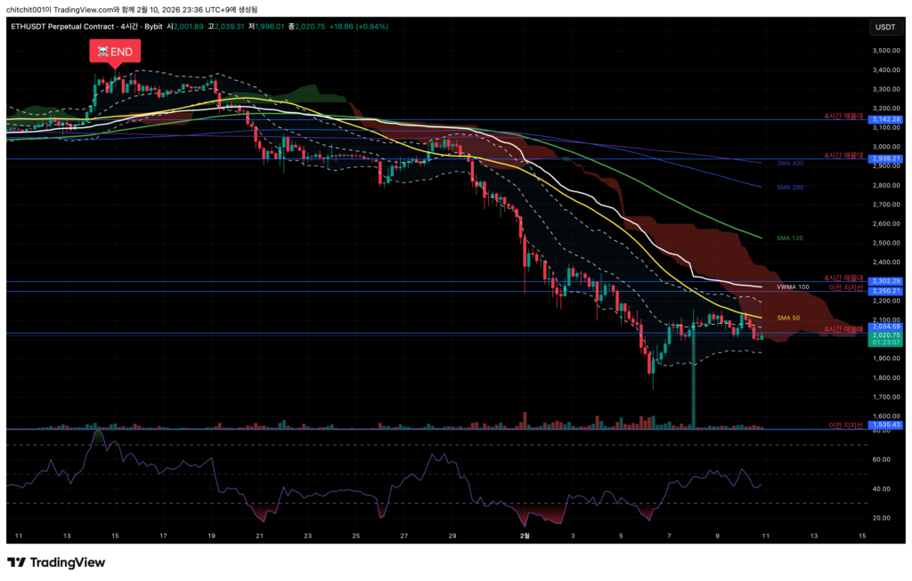Select the SMA 400 line label

[x=790, y=163]
